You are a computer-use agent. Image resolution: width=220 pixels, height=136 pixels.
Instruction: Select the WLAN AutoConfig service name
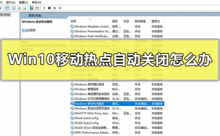click(86, 123)
